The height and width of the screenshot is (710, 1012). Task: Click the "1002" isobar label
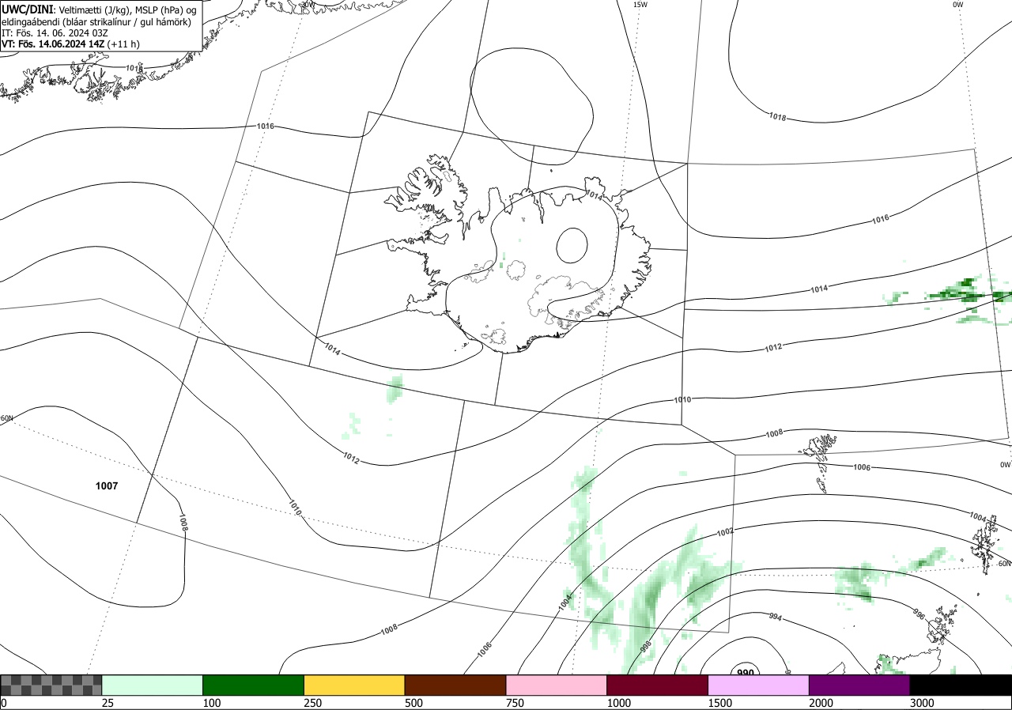point(725,532)
